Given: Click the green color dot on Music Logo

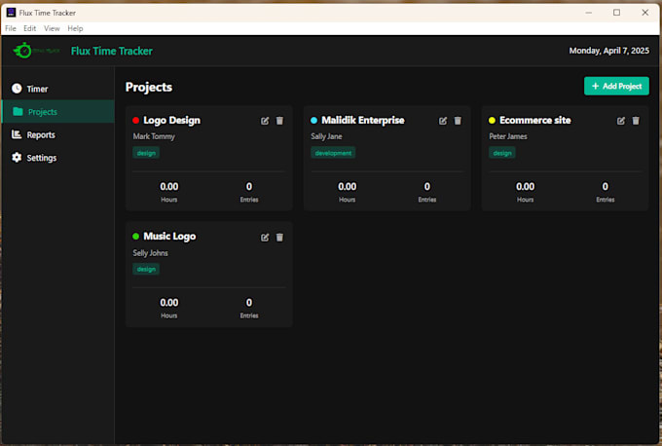Looking at the screenshot, I should click(x=136, y=237).
